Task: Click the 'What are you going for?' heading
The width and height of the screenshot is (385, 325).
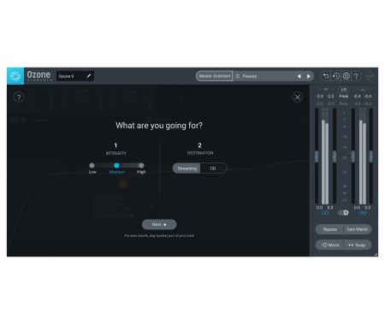Action: tap(159, 126)
